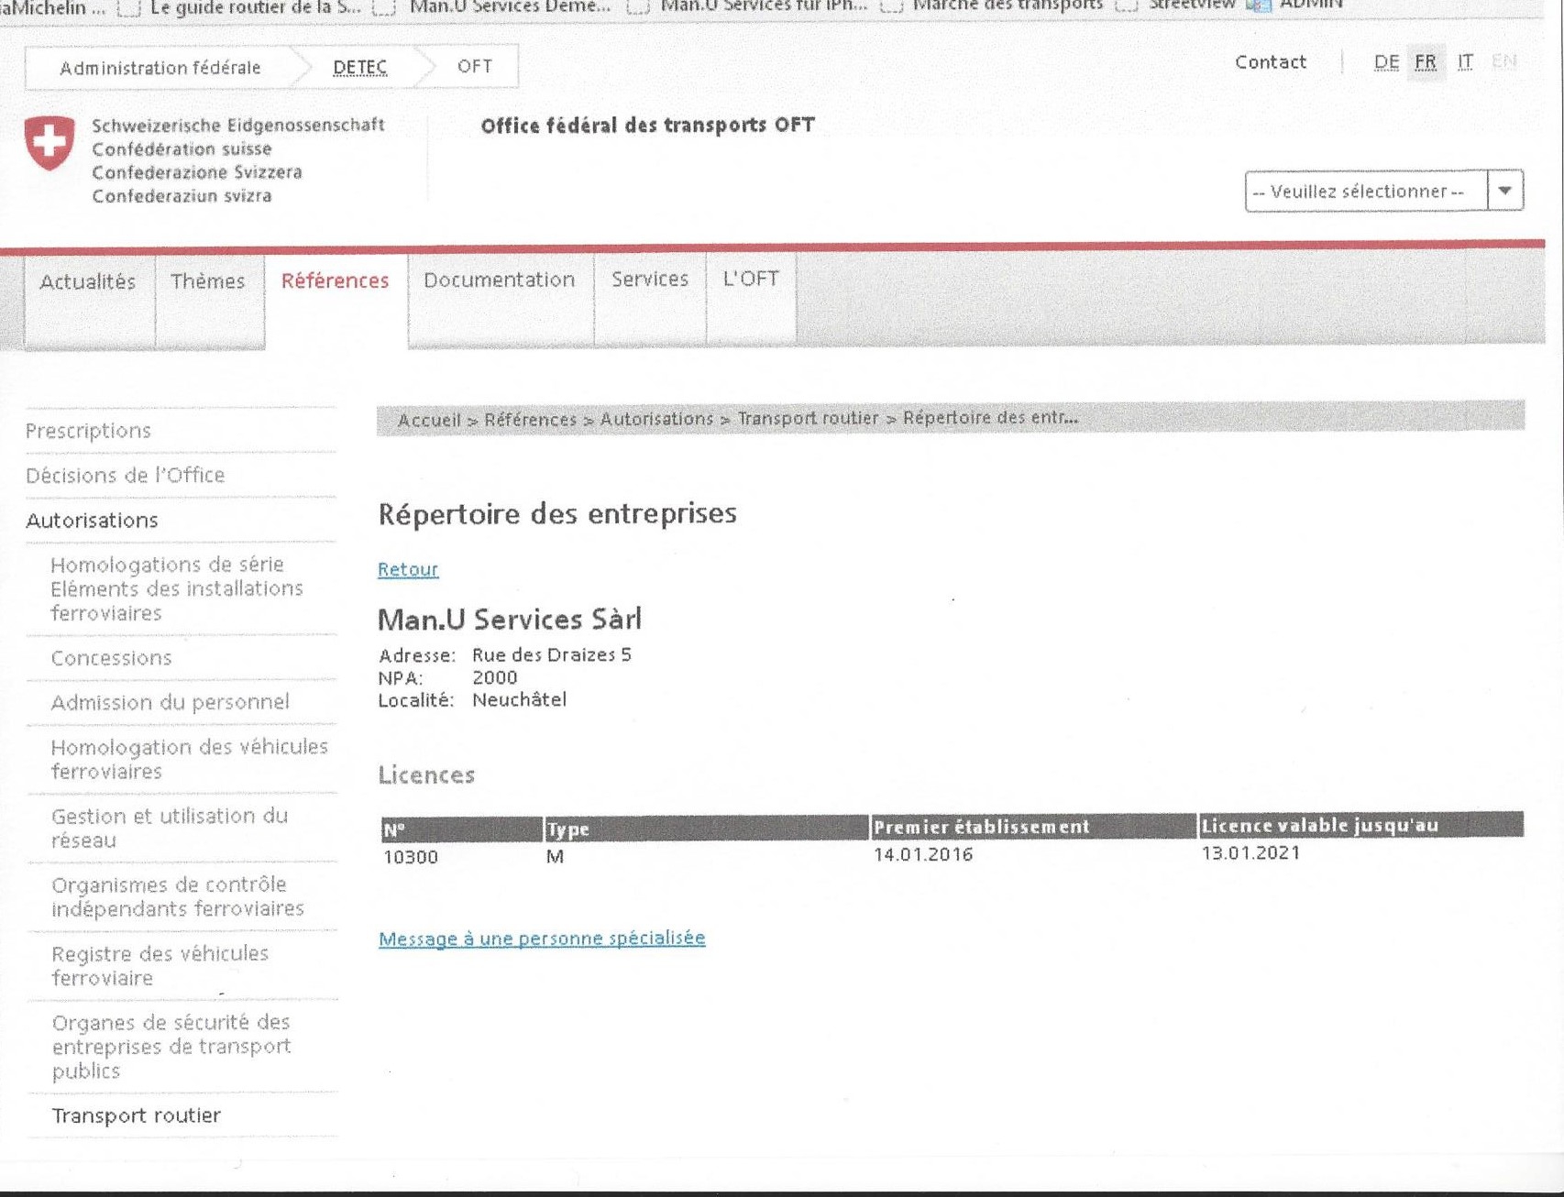Switch language to DE
The width and height of the screenshot is (1564, 1197).
click(1386, 62)
